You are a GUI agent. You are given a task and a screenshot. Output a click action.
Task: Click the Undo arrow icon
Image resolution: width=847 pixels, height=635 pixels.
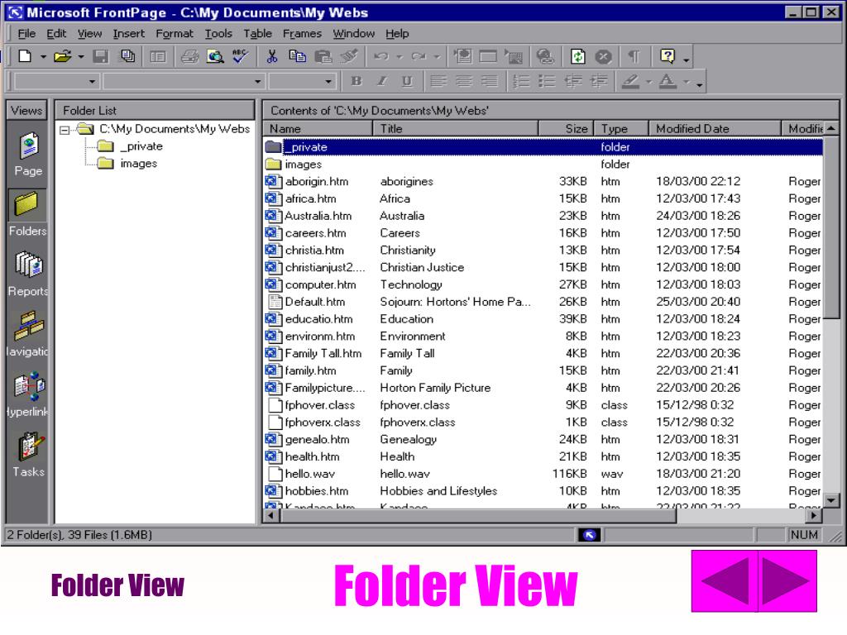[381, 56]
